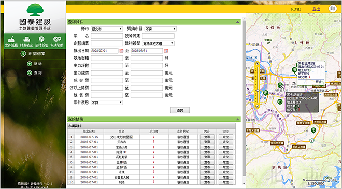Click 定位 for result row 1
The height and width of the screenshot is (189, 342).
pyautogui.click(x=226, y=137)
